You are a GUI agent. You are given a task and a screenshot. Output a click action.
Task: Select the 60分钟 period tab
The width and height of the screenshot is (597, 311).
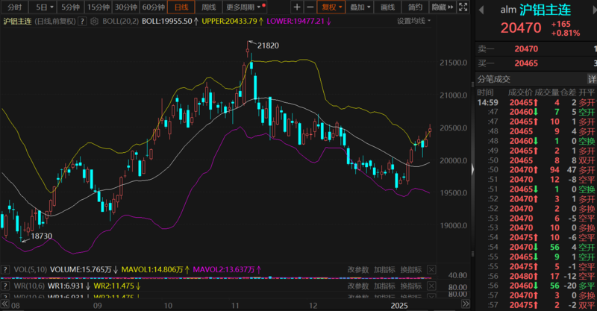pos(153,7)
